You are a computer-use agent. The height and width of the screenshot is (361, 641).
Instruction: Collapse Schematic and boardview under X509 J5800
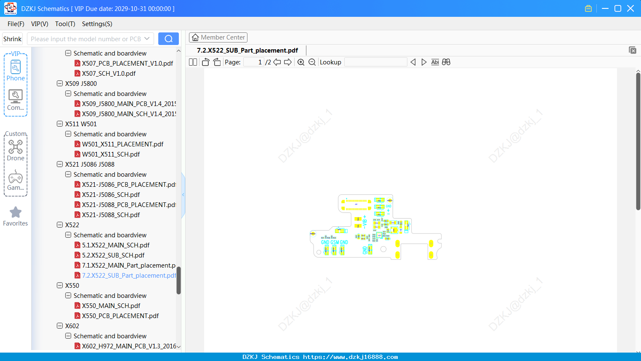click(68, 93)
